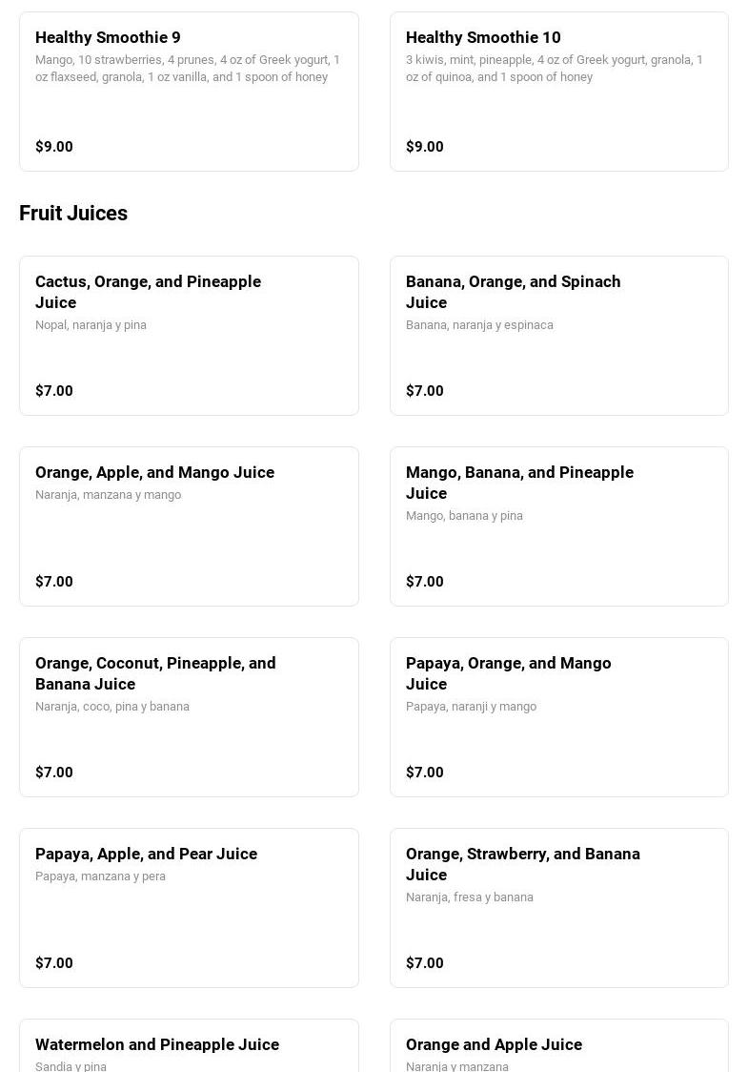The image size is (748, 1072).
Task: Click the "Papaya, manzana y pera" description text
Action: coord(100,876)
